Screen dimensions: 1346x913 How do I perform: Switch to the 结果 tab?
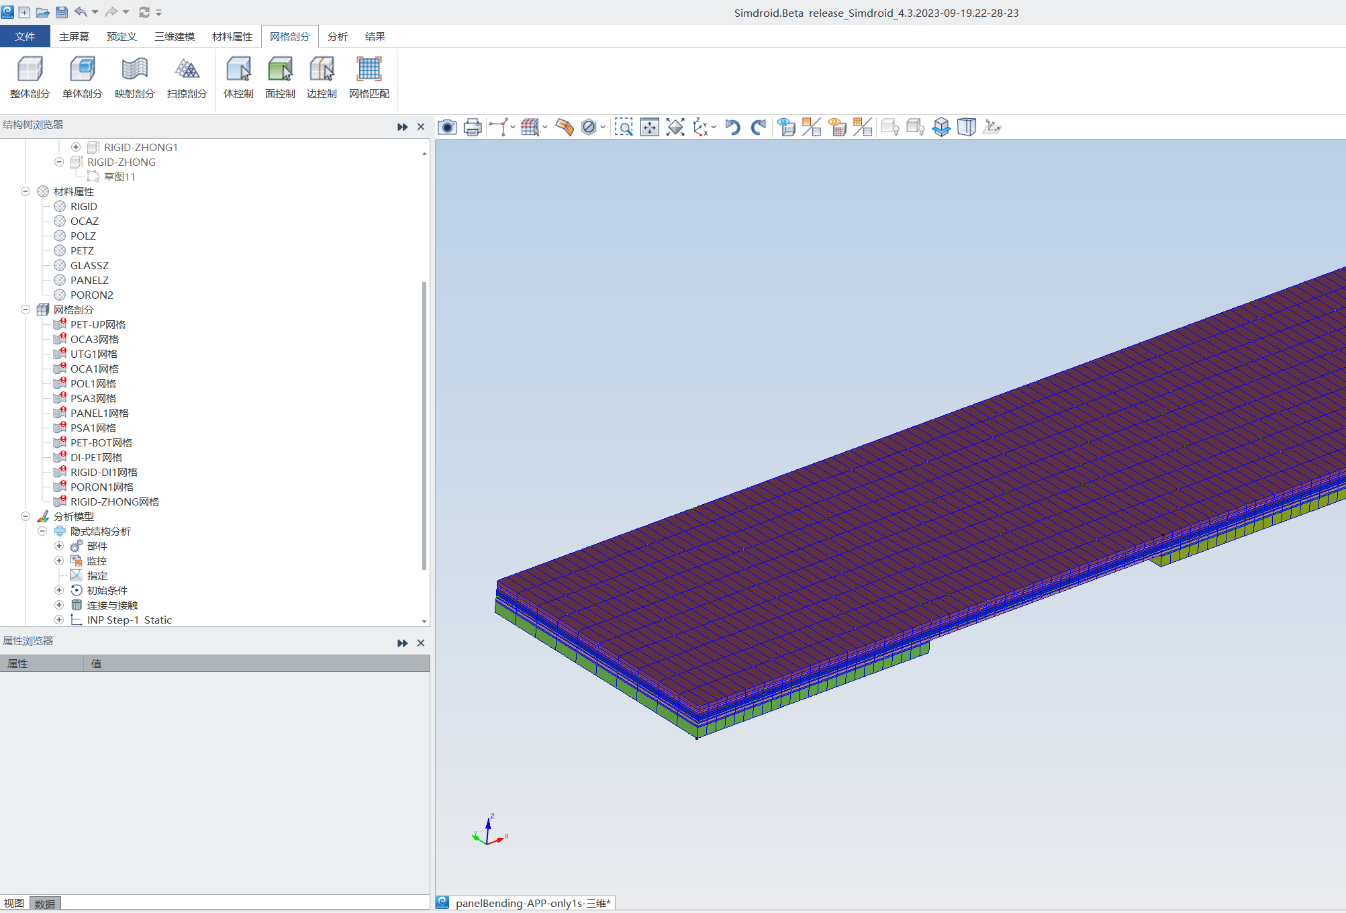375,36
